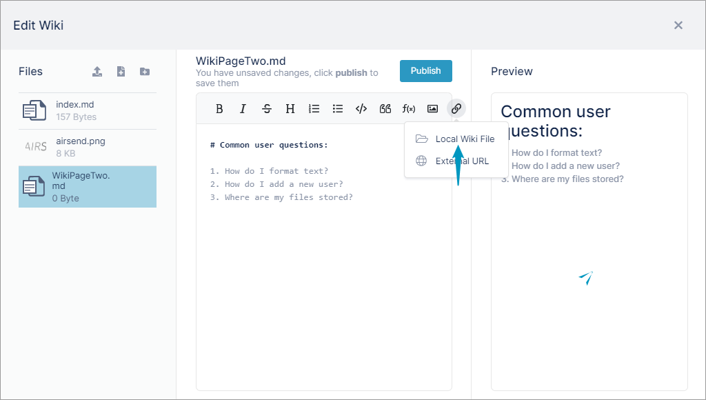Select airsend.png in the file list
Viewport: 706px width, 400px height.
coord(88,148)
